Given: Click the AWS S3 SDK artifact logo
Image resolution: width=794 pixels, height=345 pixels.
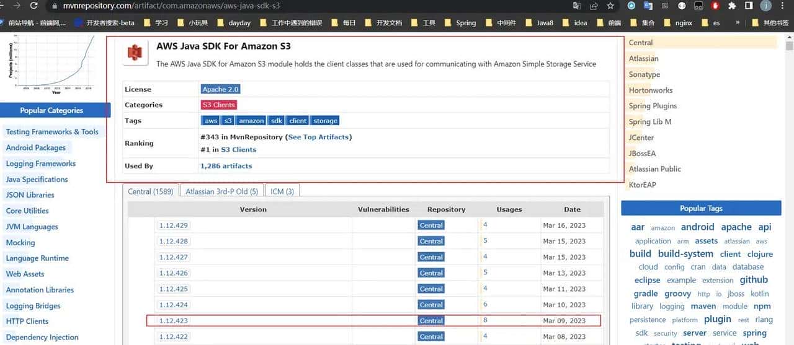Looking at the screenshot, I should pos(135,54).
